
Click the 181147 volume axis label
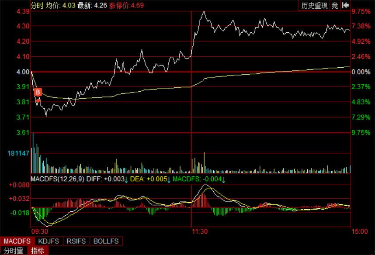point(18,153)
